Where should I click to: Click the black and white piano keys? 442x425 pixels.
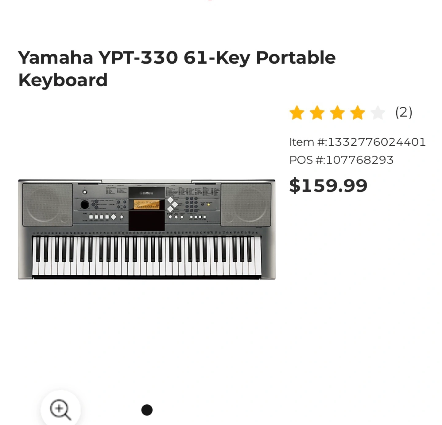(x=146, y=256)
